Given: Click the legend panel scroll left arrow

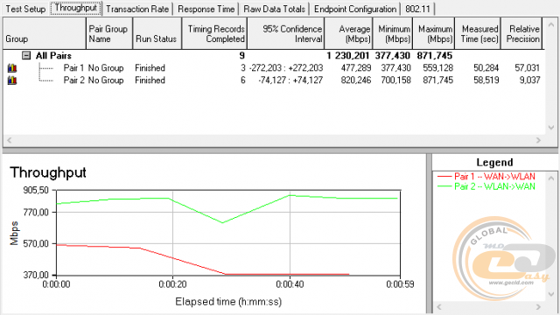Looking at the screenshot, I should click(x=439, y=307).
